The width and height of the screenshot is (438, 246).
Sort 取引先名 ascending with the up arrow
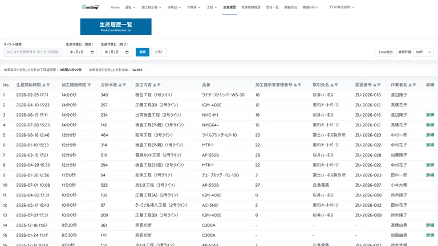(x=332, y=85)
